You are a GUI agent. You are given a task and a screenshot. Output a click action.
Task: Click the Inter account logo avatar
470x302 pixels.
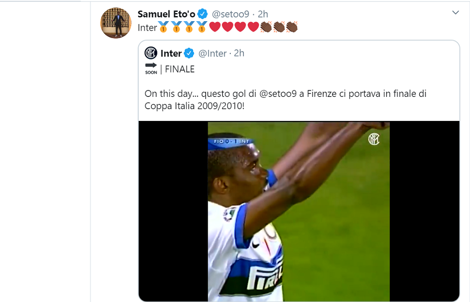coord(151,53)
